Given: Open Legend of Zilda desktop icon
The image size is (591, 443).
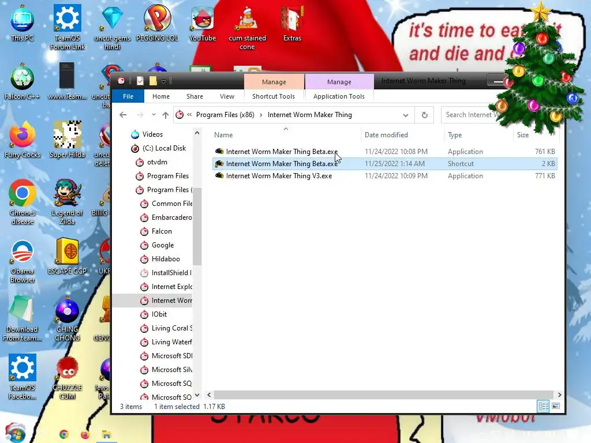Looking at the screenshot, I should tap(67, 202).
